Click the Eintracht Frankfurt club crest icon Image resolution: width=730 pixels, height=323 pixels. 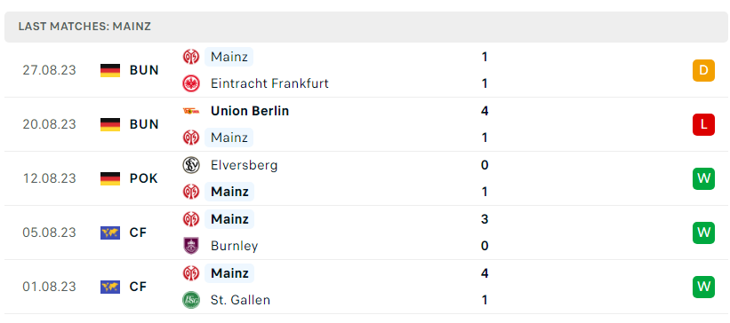tap(191, 83)
